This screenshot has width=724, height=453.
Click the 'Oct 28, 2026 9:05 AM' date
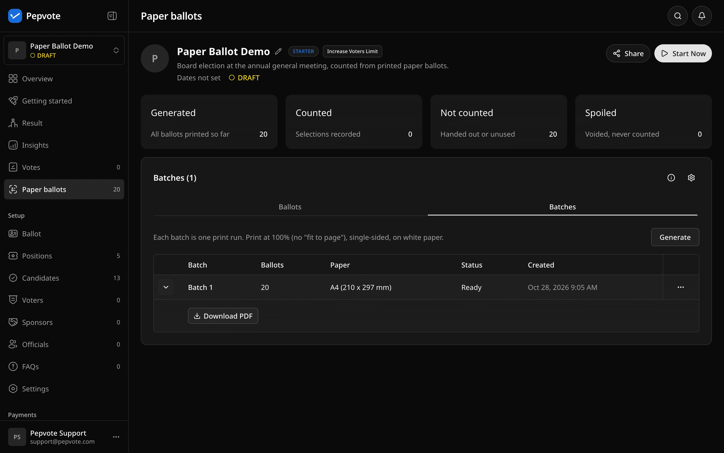[562, 288]
